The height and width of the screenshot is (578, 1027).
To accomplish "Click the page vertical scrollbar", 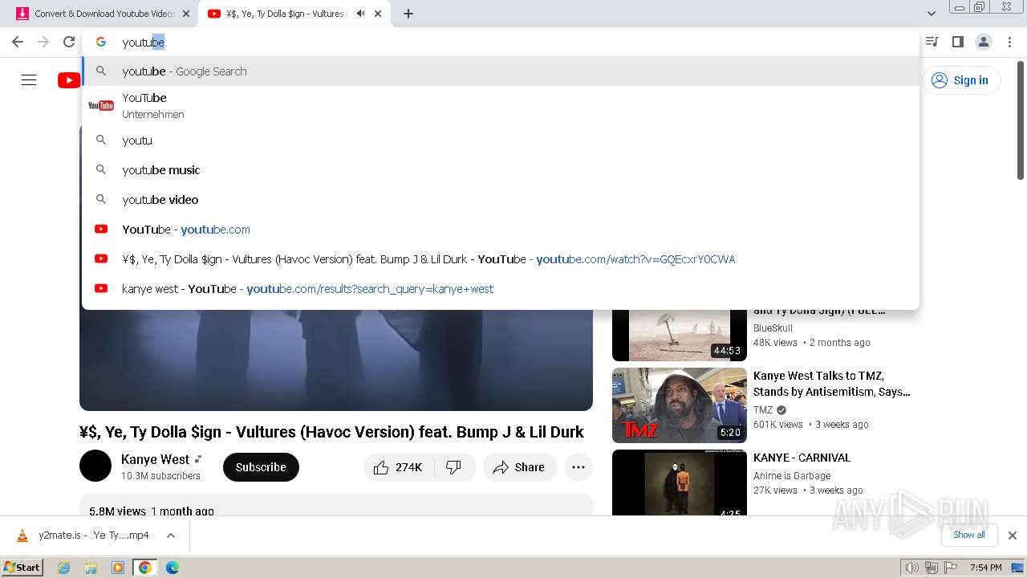I will [x=1021, y=120].
